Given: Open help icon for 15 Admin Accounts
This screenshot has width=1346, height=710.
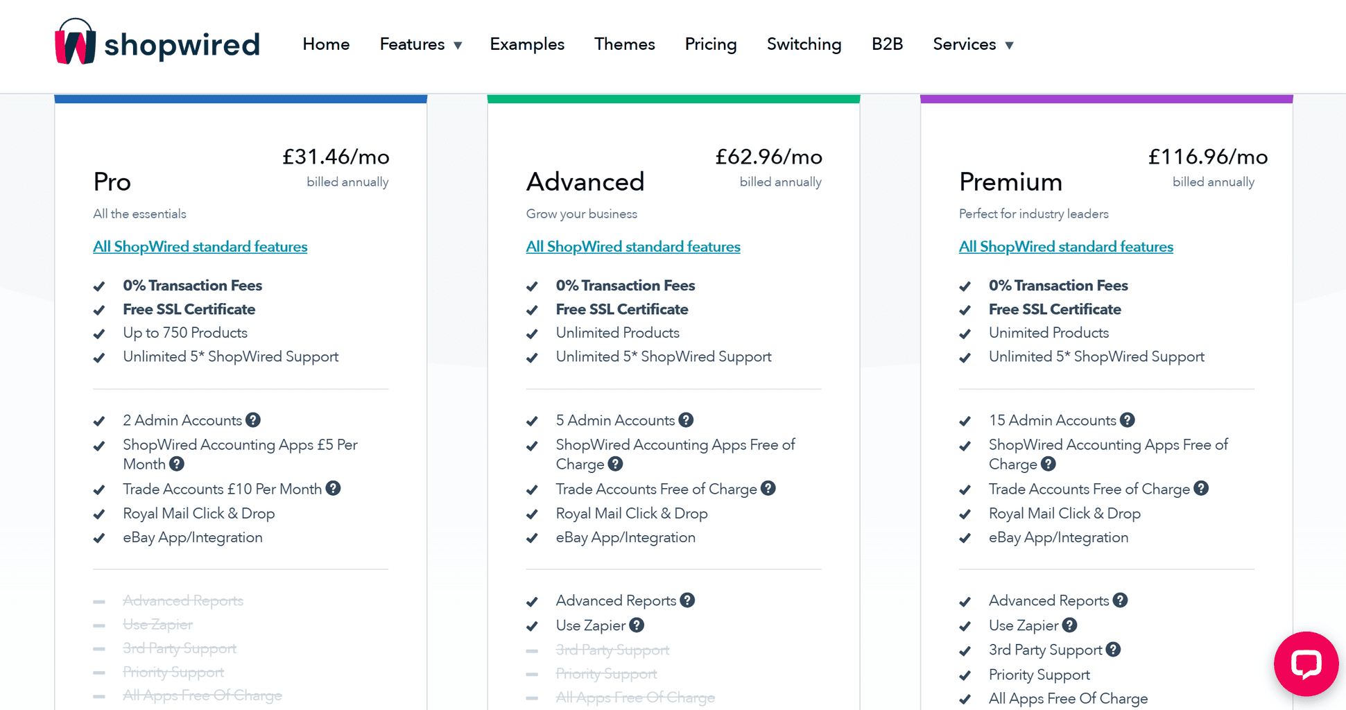Looking at the screenshot, I should pyautogui.click(x=1128, y=420).
